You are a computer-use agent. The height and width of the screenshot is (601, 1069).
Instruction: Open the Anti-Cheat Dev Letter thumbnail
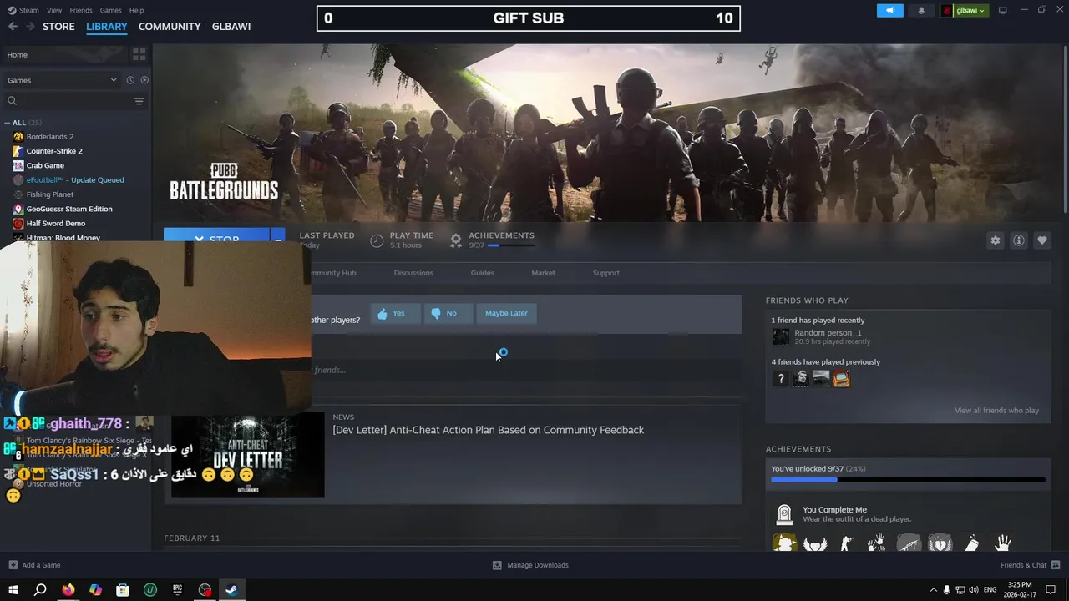pyautogui.click(x=247, y=455)
